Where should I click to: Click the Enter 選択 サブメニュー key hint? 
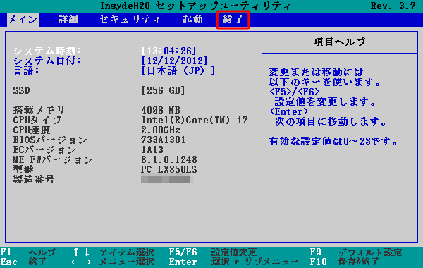click(x=233, y=262)
